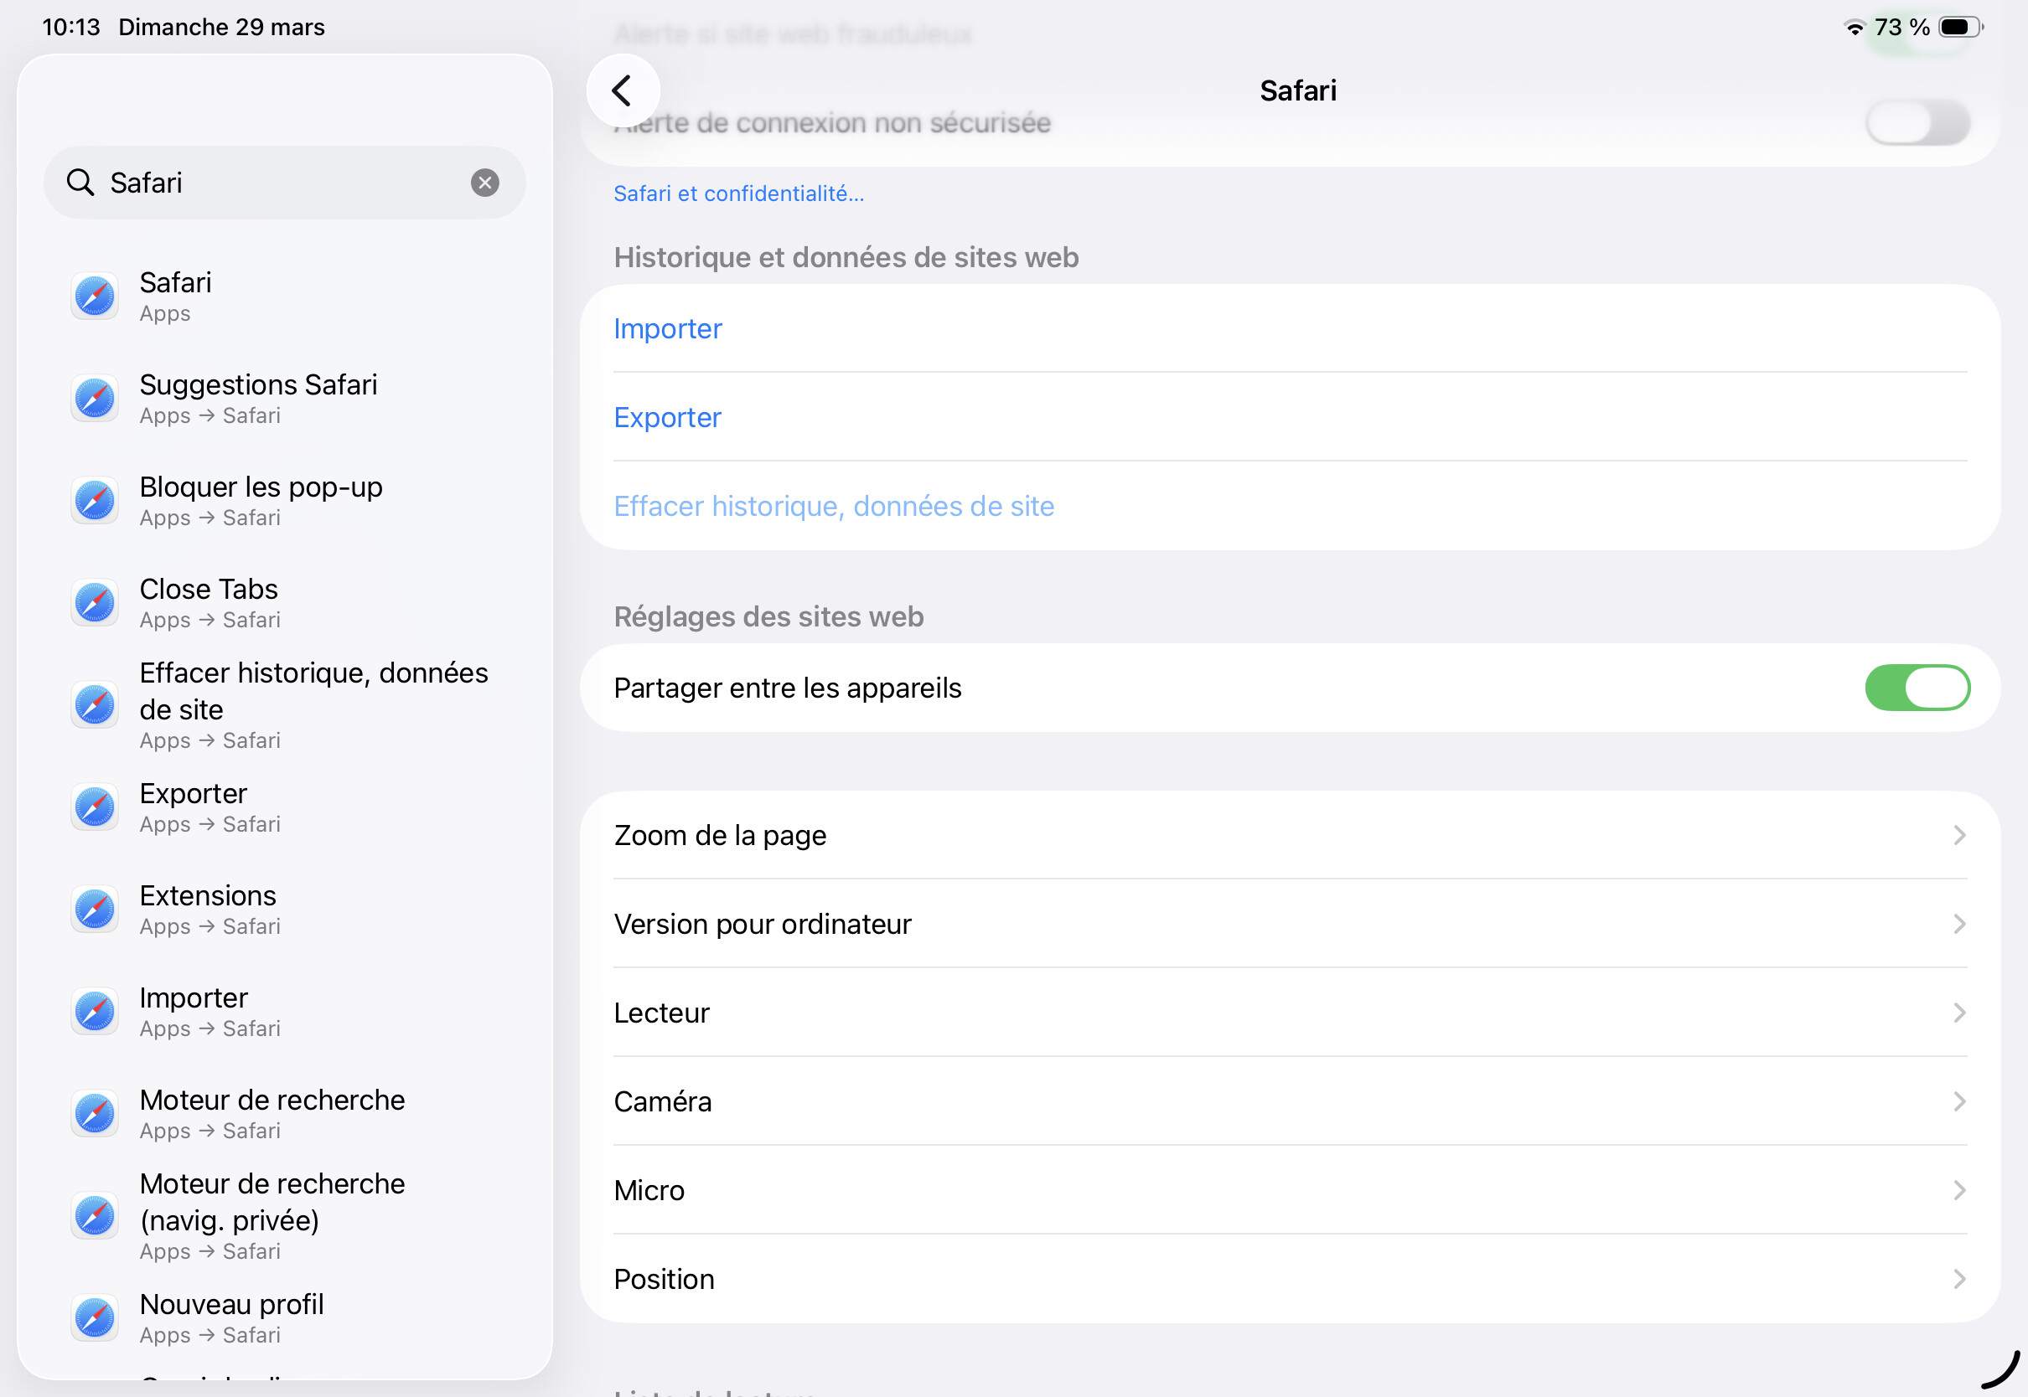Click the Suggestions Safari result icon
Viewport: 2028px width, 1397px height.
(x=95, y=399)
